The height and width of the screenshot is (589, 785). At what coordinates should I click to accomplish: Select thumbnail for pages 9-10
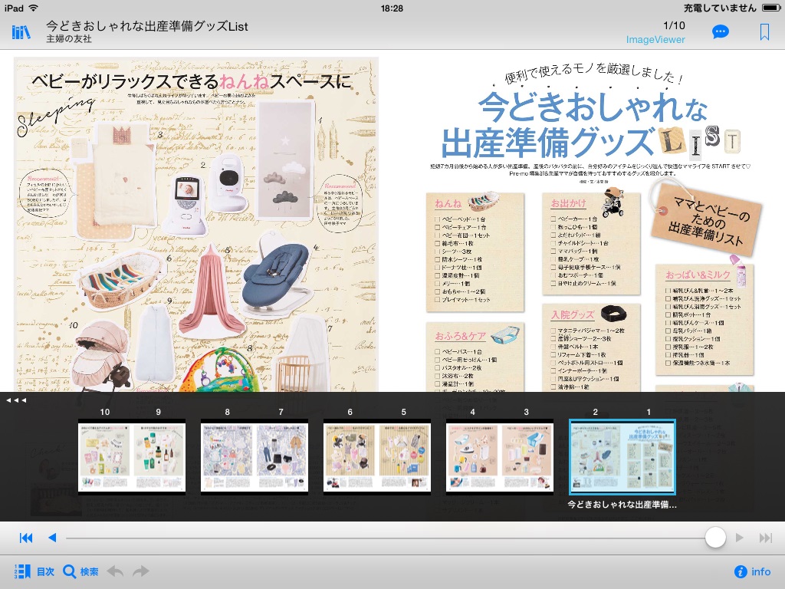[132, 457]
